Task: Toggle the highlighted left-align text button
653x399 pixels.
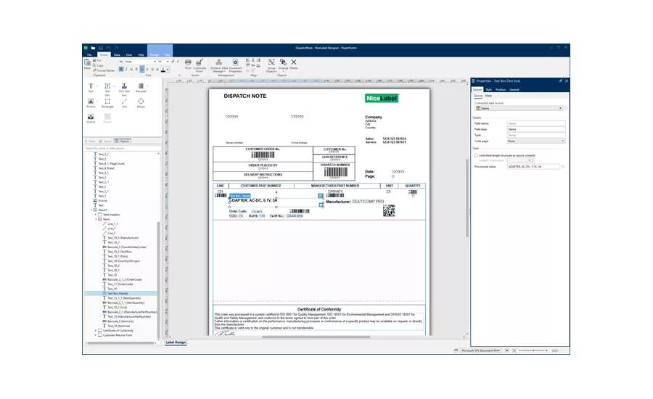Action: click(142, 69)
